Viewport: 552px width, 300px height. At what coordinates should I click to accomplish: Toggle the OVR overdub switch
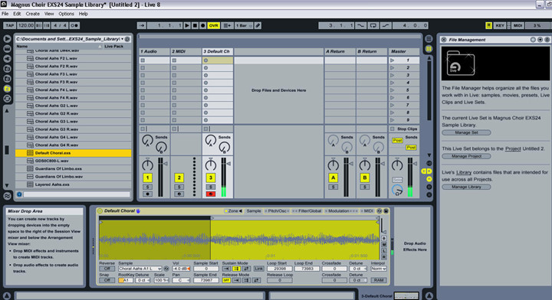(213, 26)
